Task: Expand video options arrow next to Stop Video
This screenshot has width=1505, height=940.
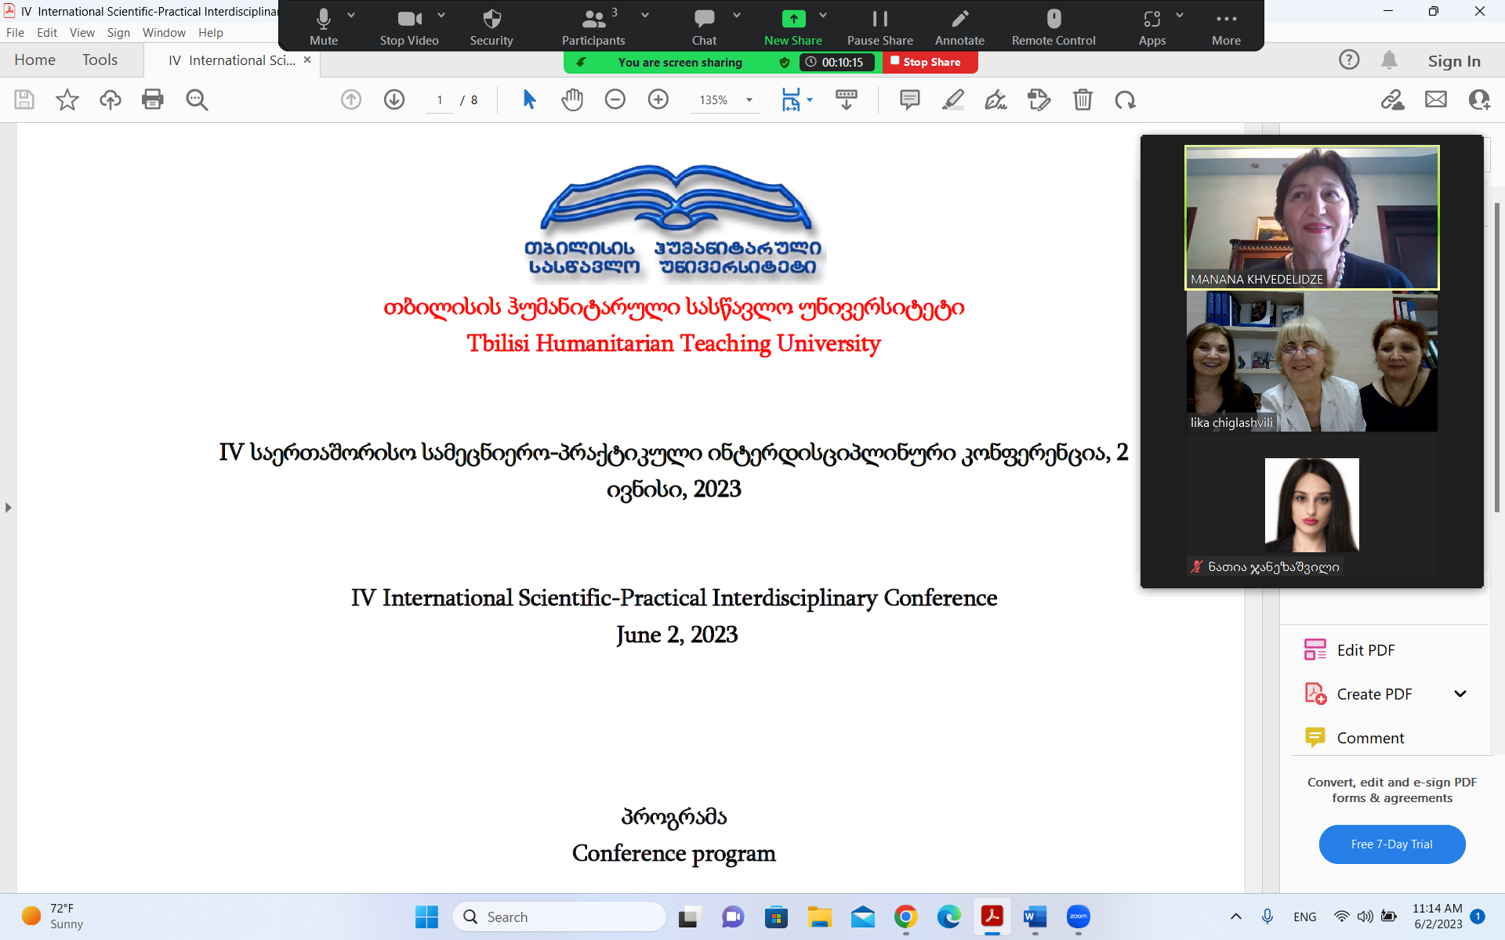Action: click(x=441, y=15)
